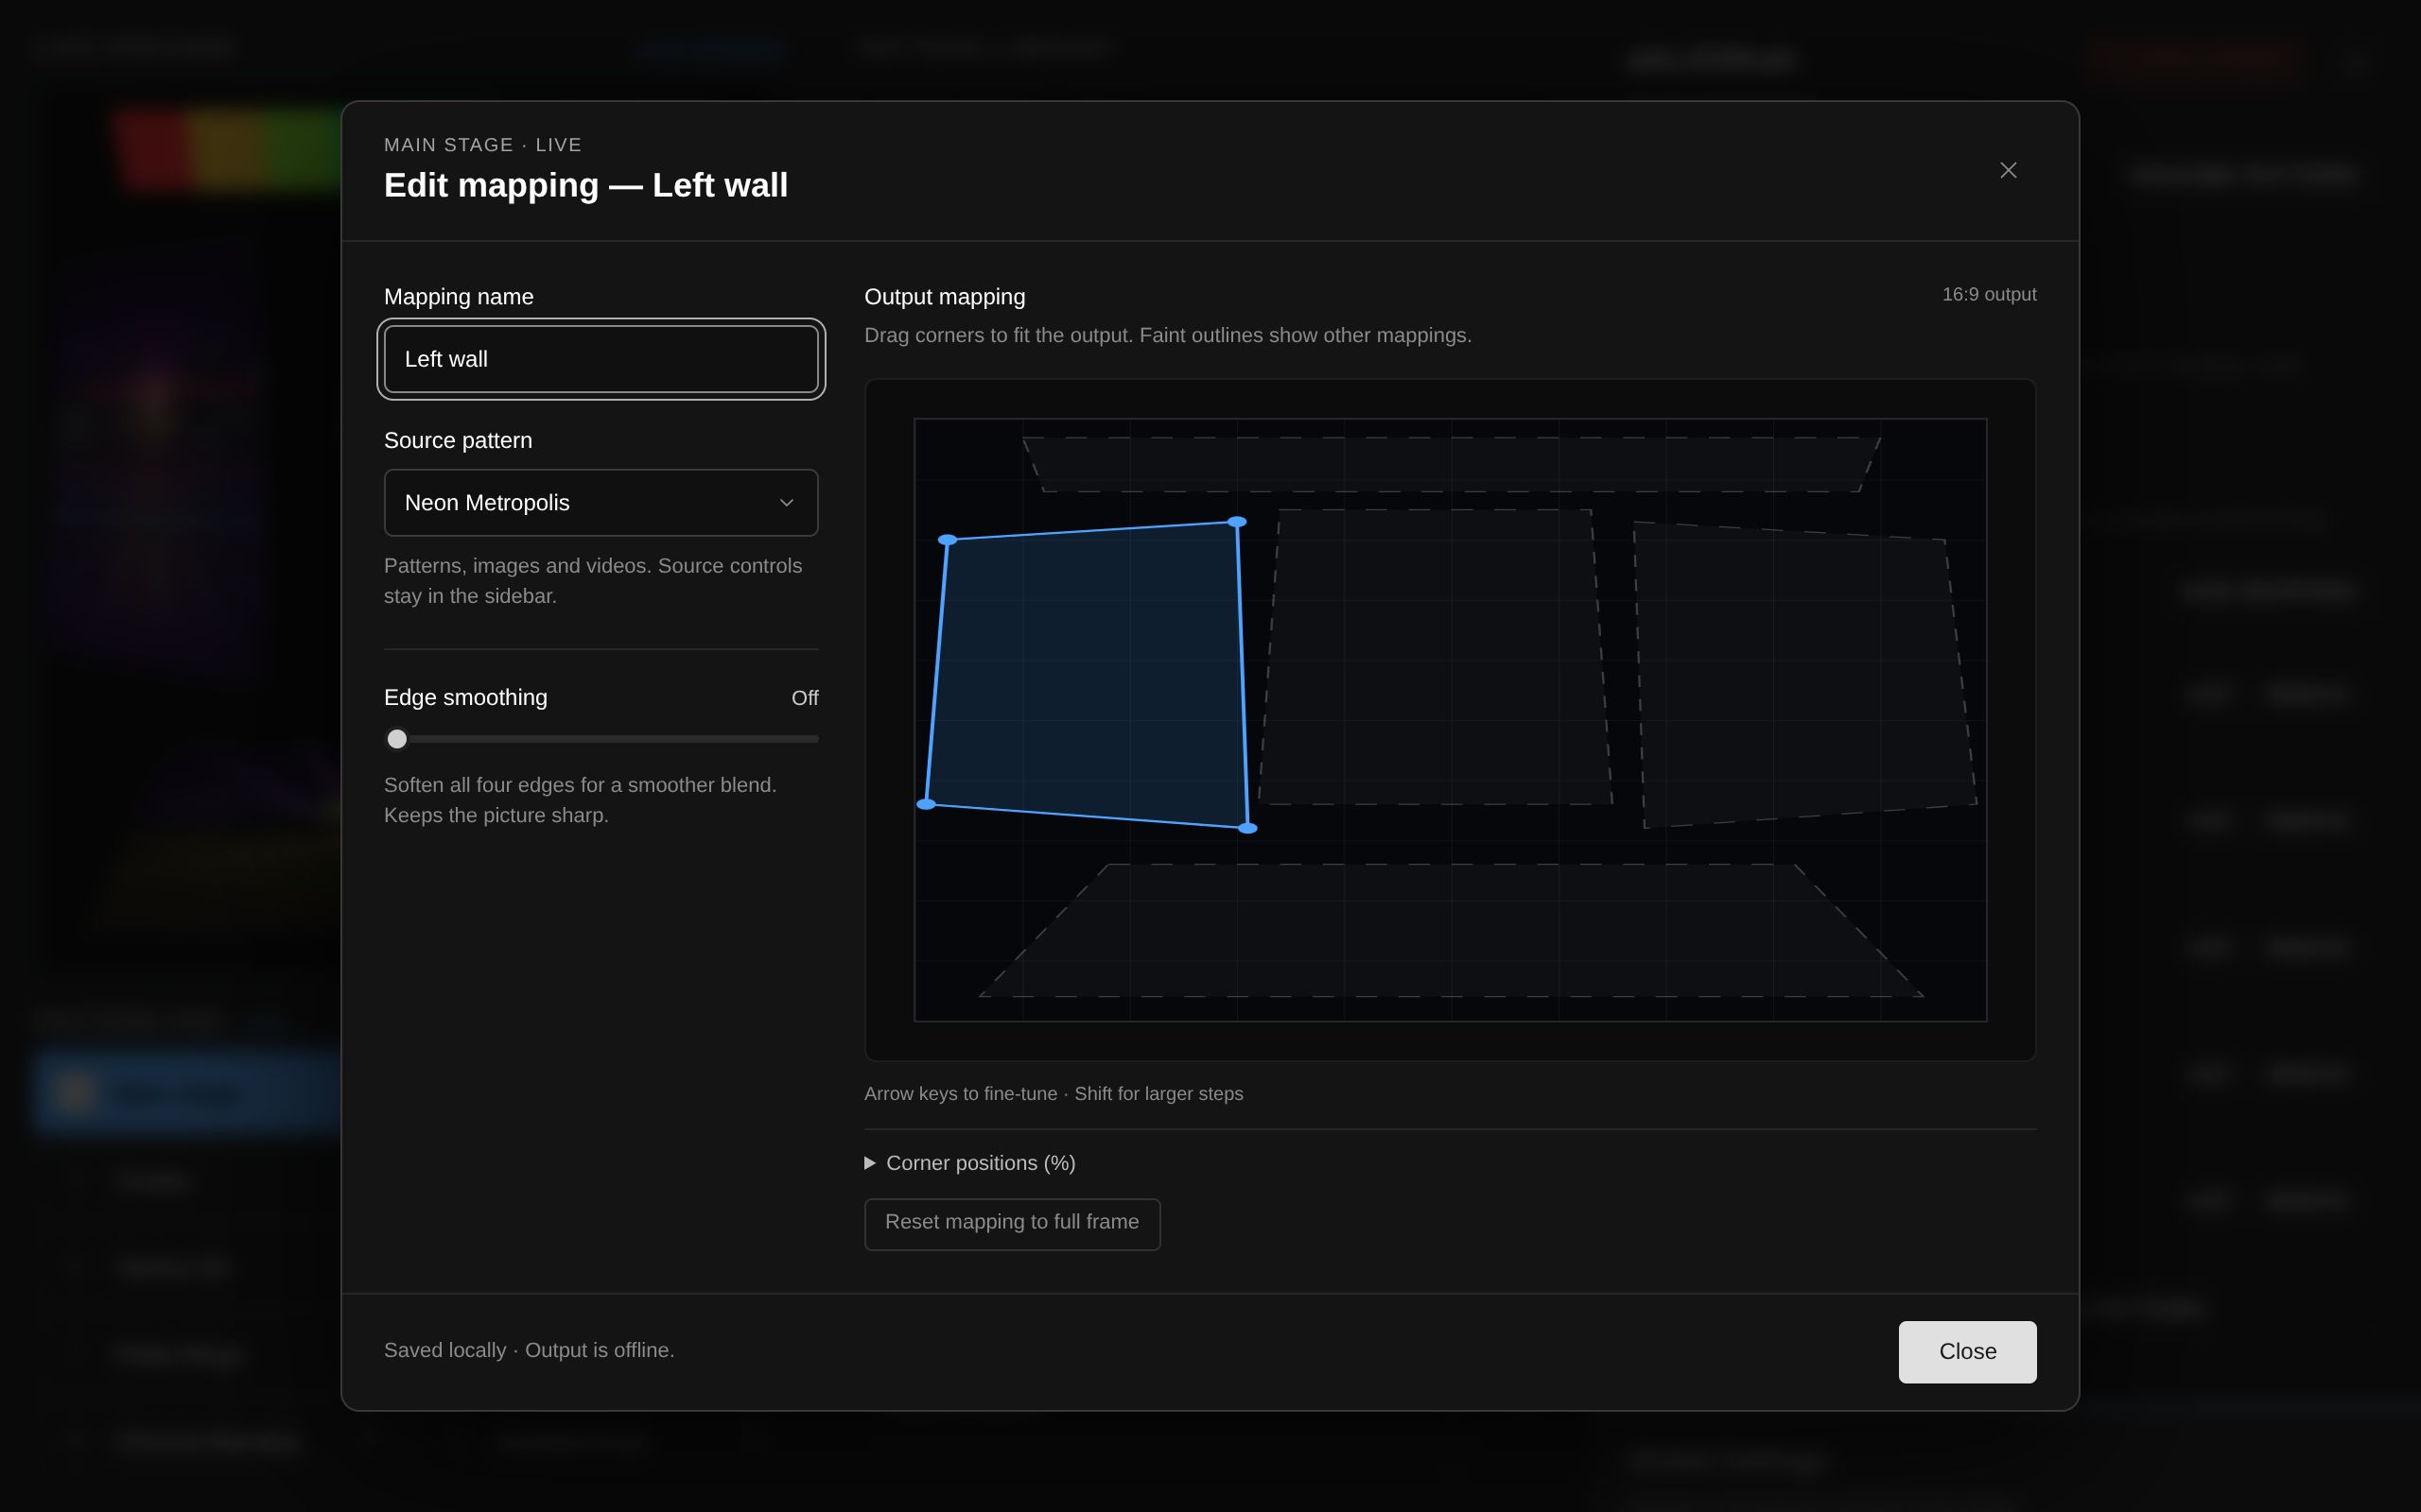Screen dimensions: 2421x1512
Task: Click the MAIN STAGE · LIVE label
Action: [x=483, y=145]
